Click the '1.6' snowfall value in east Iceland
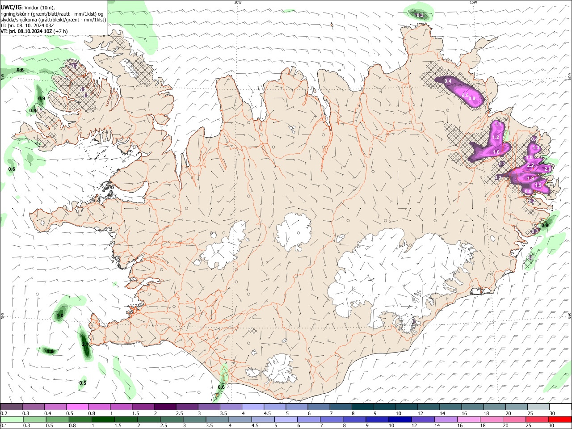Viewport: 572px width, 429px height. point(496,152)
